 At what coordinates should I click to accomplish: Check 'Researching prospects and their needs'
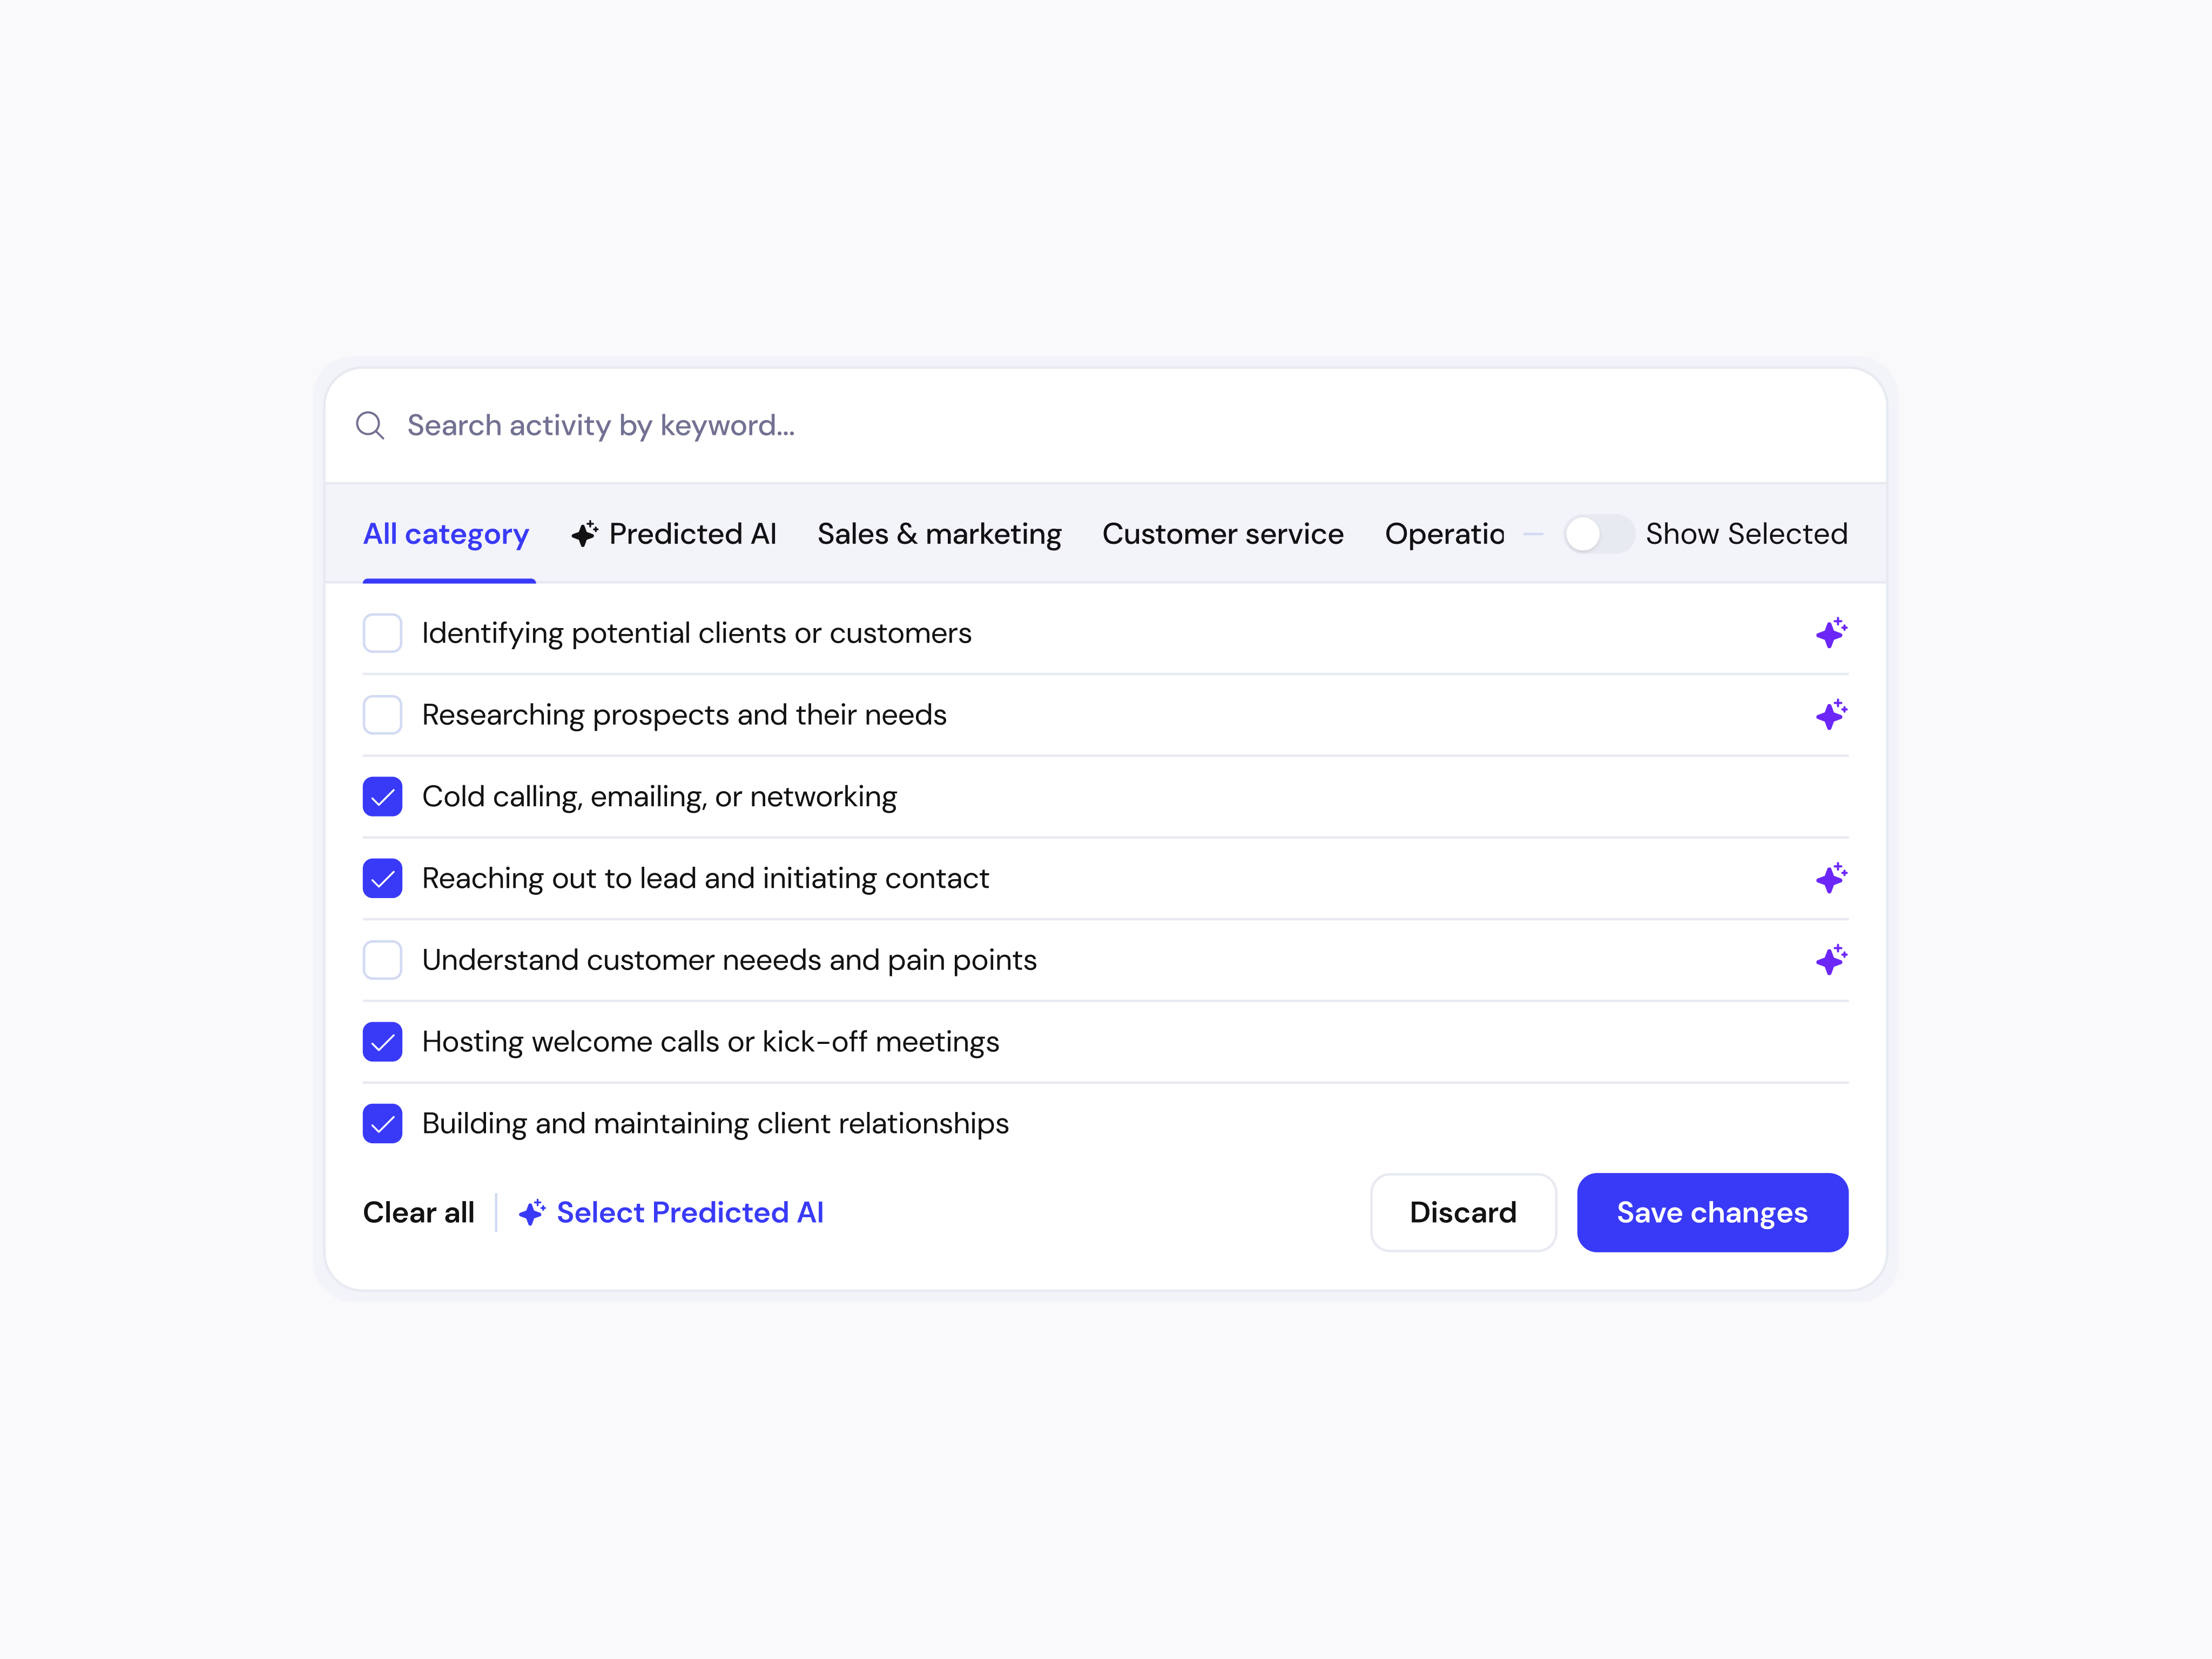[x=382, y=714]
